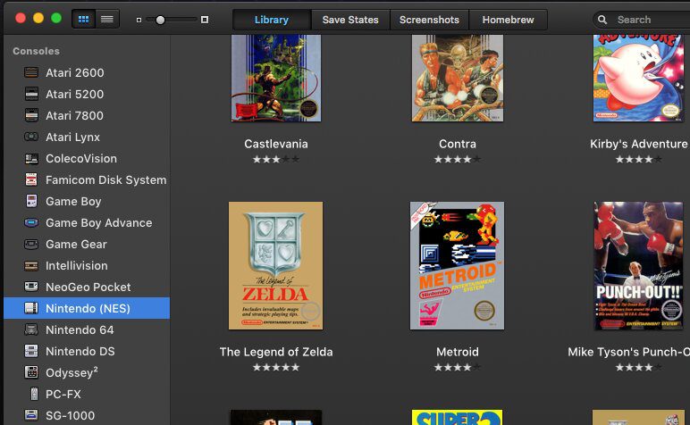Adjust the cover size slider knob
Screen dimensions: 690x425
[x=160, y=20]
